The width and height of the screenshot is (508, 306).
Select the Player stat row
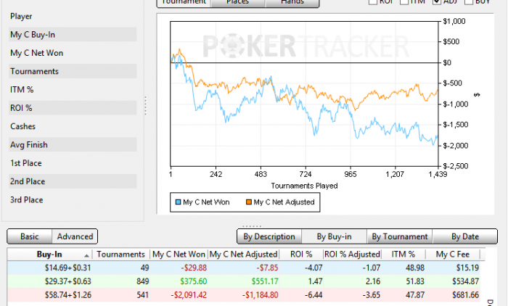click(x=73, y=16)
